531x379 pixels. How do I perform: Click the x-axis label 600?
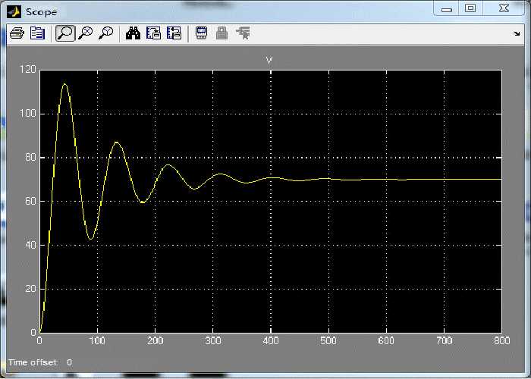point(386,340)
